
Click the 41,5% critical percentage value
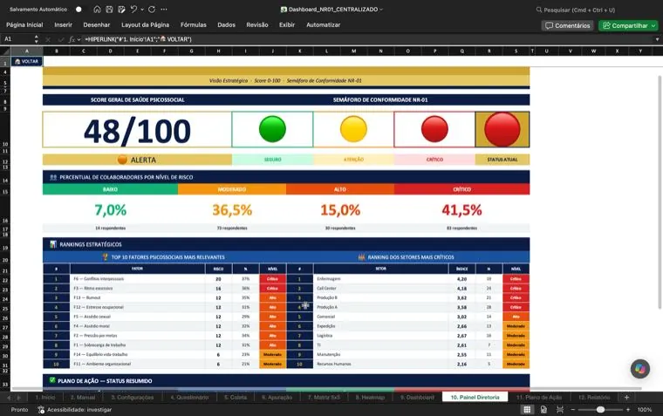click(x=461, y=209)
